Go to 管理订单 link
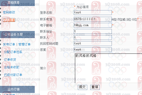This screenshot has width=142, height=95. (x=24, y=44)
